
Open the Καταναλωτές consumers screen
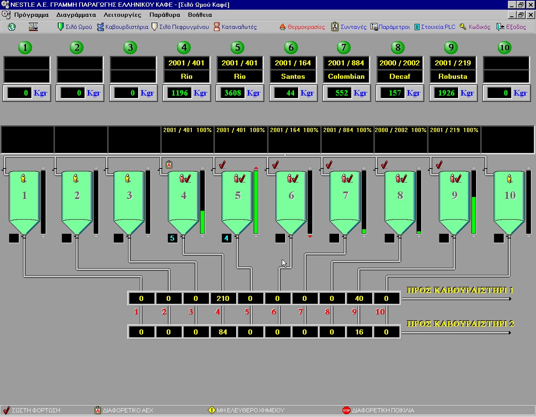(x=235, y=27)
